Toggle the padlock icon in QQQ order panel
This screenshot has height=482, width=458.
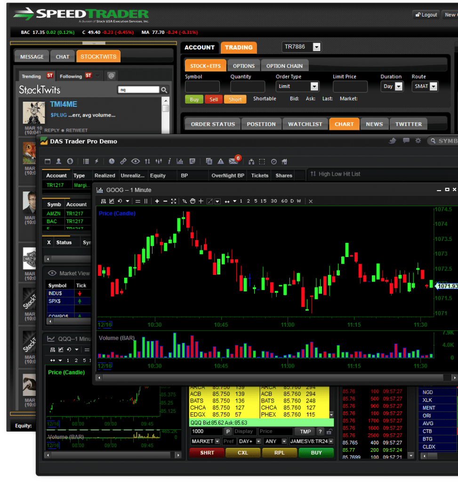tap(329, 432)
